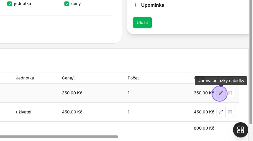This screenshot has height=141, width=253.
Task: Sort by the Počet column header
Action: [x=133, y=78]
